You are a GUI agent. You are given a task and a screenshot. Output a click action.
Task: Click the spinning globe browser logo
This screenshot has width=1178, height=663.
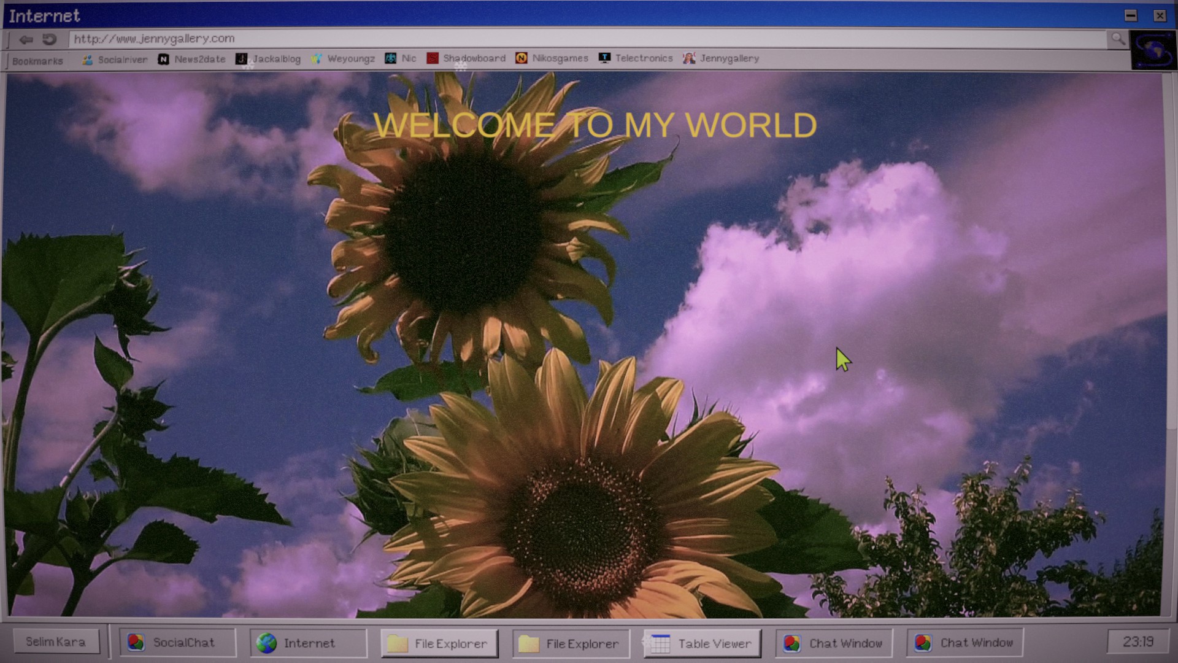pyautogui.click(x=1153, y=50)
